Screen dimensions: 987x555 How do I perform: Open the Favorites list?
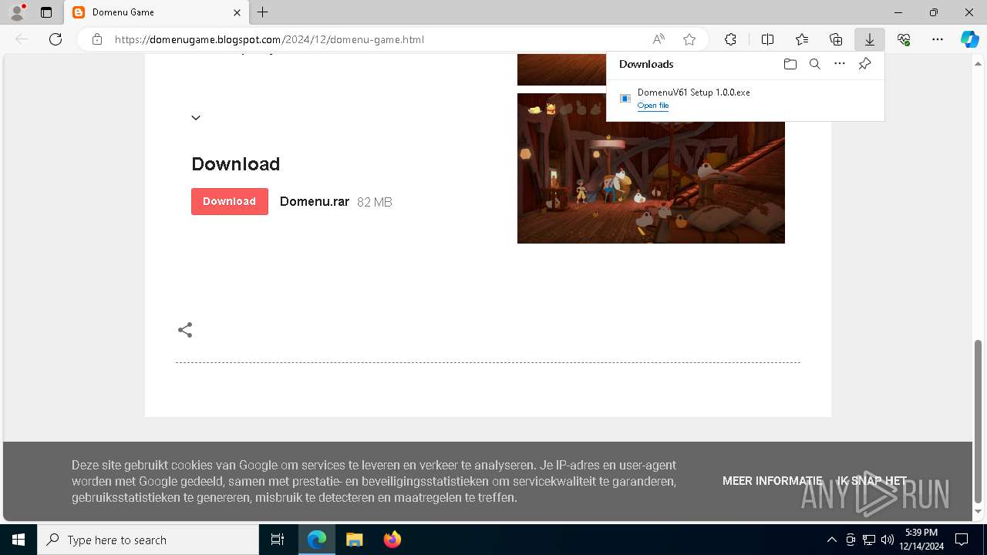coord(802,39)
